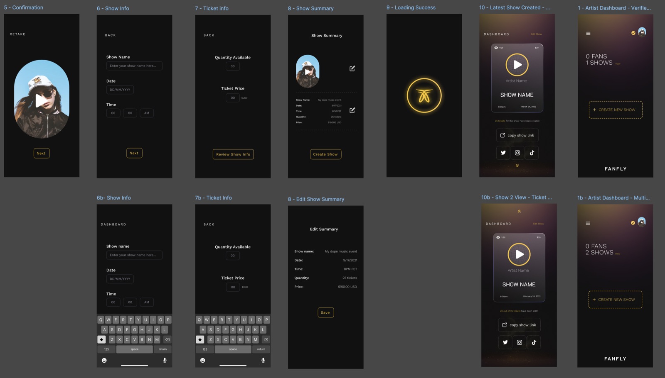Click '$150.00 USD' price in Edit Summary

347,287
